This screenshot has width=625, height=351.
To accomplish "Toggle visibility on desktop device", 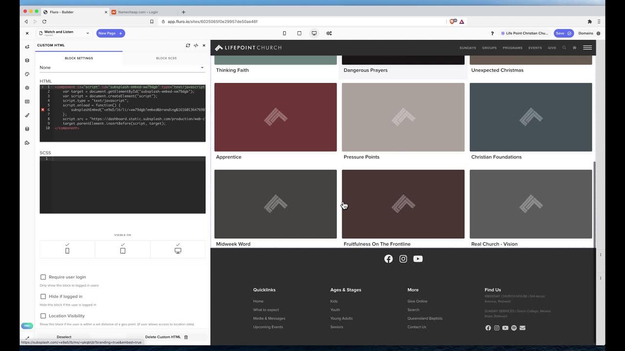I will [178, 249].
